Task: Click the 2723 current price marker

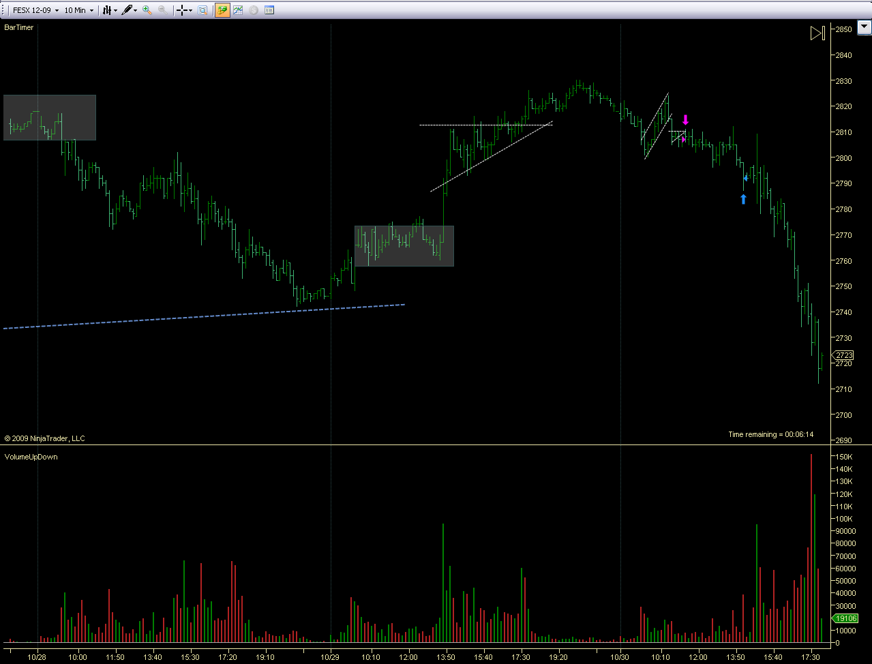Action: coord(844,354)
